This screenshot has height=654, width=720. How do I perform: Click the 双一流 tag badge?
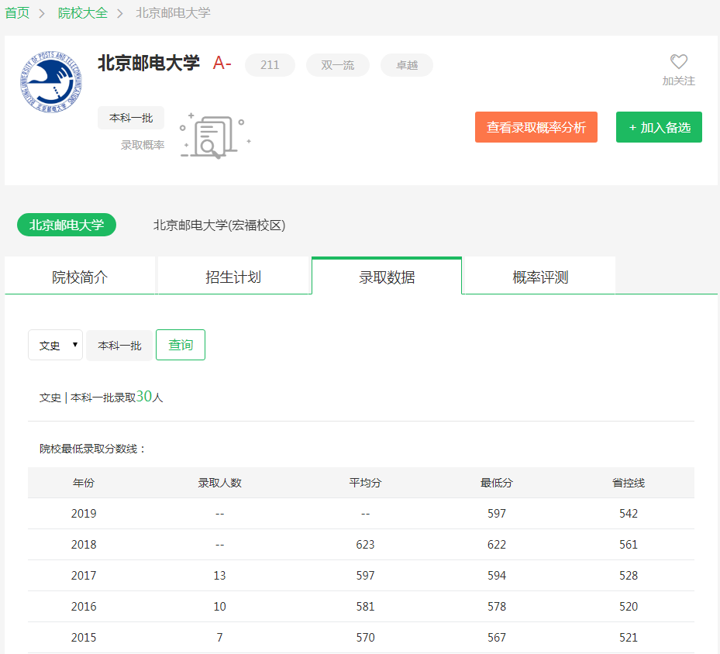coord(337,65)
